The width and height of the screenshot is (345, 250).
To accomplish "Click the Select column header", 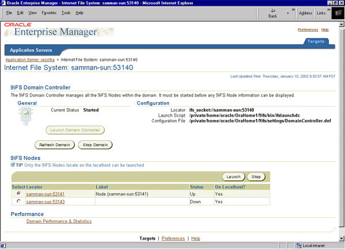I will pos(18,187).
